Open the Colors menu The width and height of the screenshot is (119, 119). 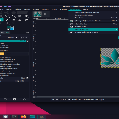tap(45, 9)
